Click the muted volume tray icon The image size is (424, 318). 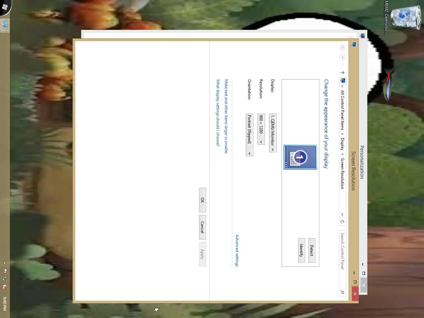tap(4, 287)
